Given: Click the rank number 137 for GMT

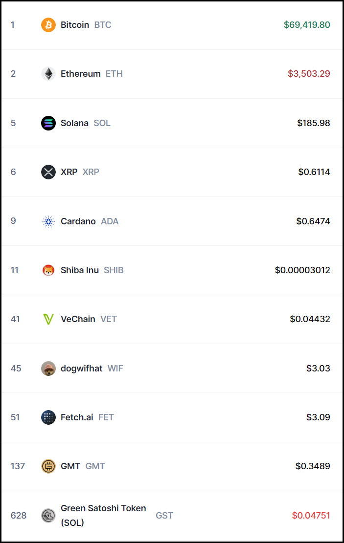Looking at the screenshot, I should (18, 466).
